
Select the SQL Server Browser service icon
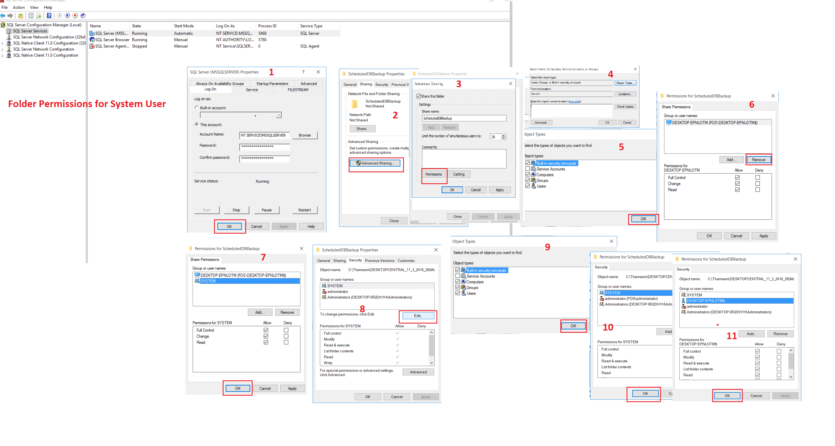click(92, 40)
